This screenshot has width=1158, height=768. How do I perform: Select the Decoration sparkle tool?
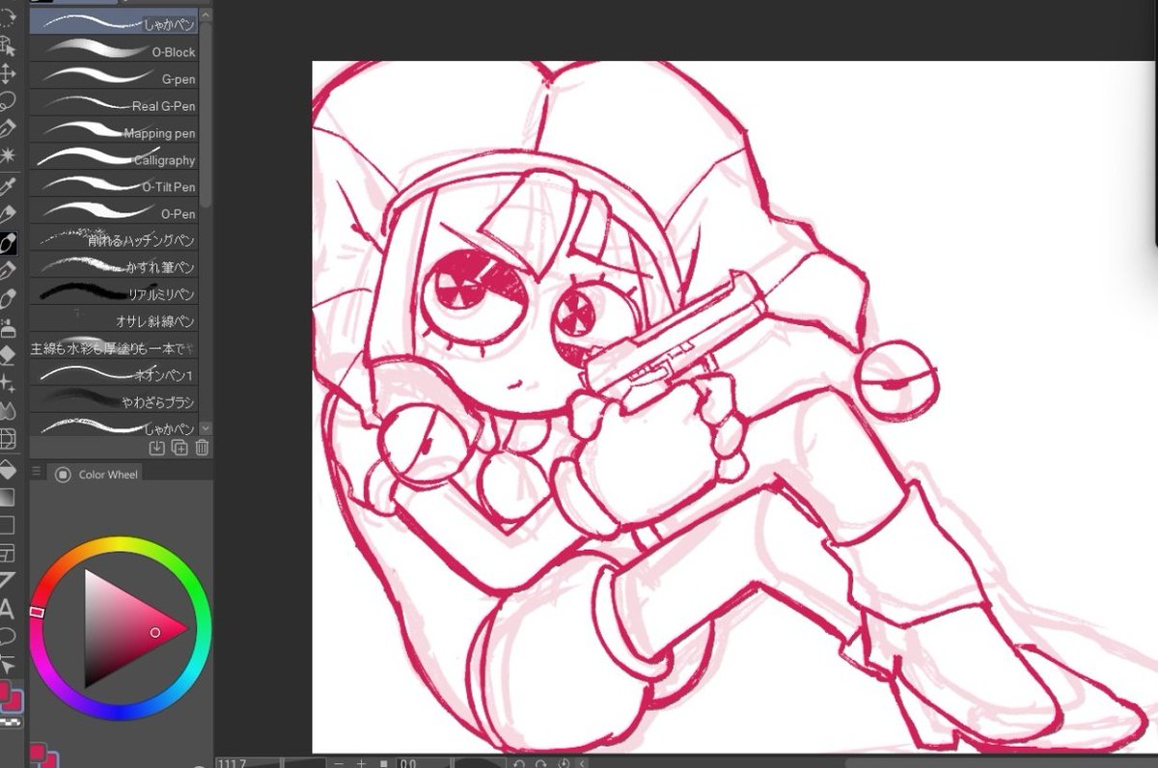(x=8, y=383)
